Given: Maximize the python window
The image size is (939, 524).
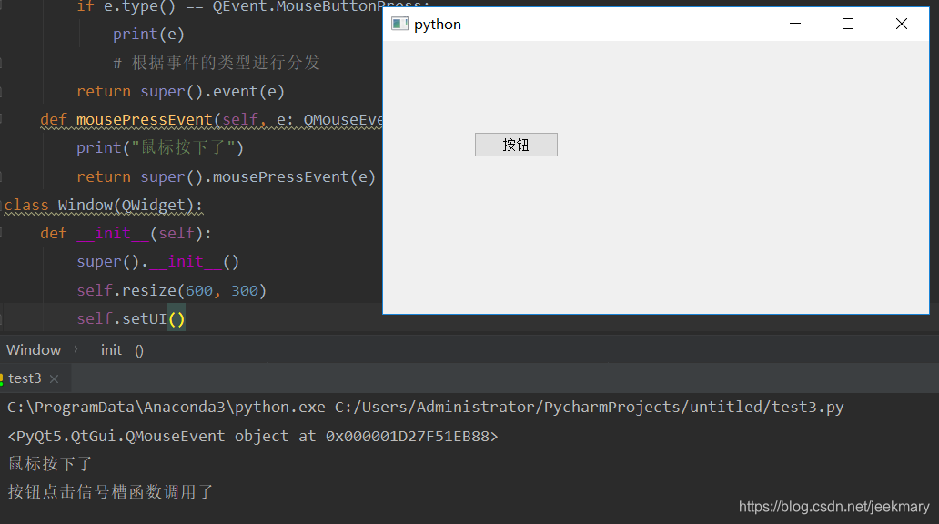Looking at the screenshot, I should (847, 24).
